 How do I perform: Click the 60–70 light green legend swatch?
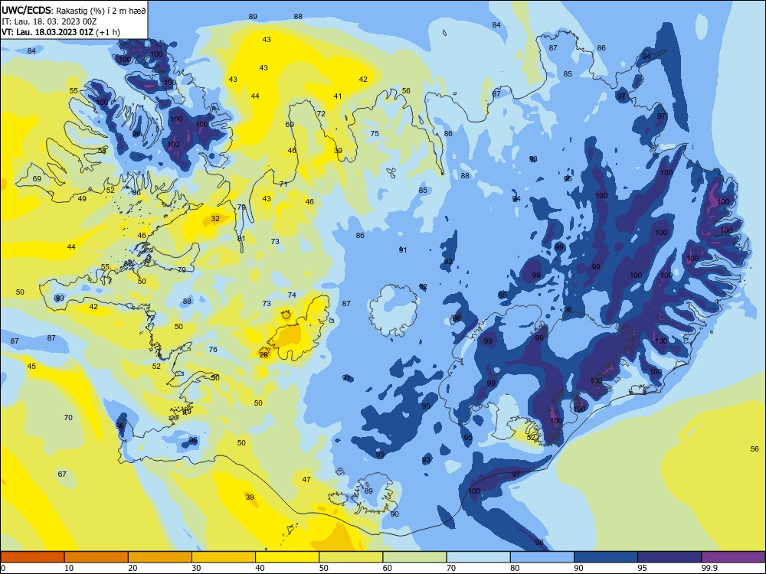(x=414, y=557)
